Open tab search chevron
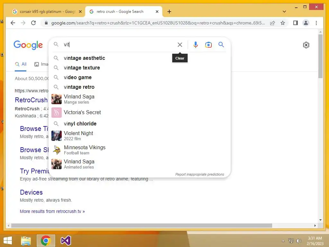This screenshot has width=329, height=247. tap(284, 12)
